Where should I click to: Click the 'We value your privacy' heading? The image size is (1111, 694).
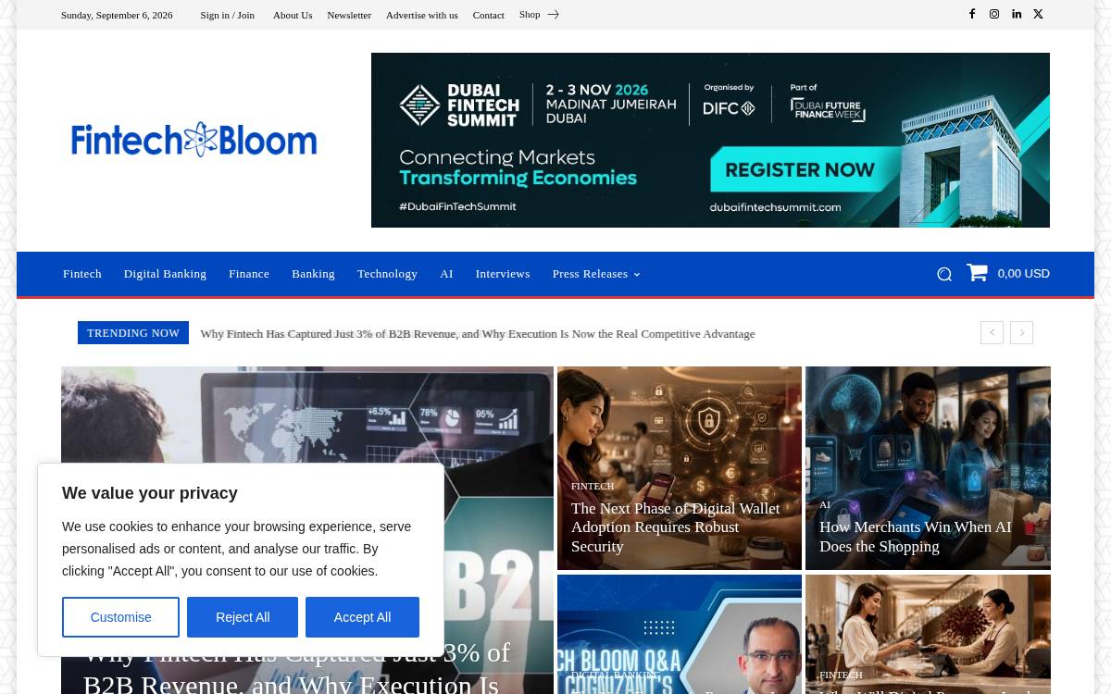point(150,493)
